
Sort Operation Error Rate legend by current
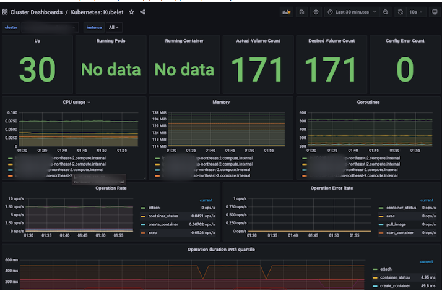point(427,200)
